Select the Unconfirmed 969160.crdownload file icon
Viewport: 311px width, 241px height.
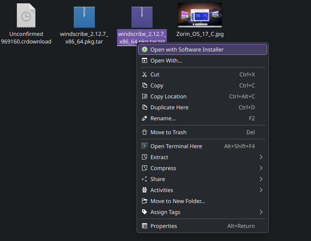tap(26, 16)
